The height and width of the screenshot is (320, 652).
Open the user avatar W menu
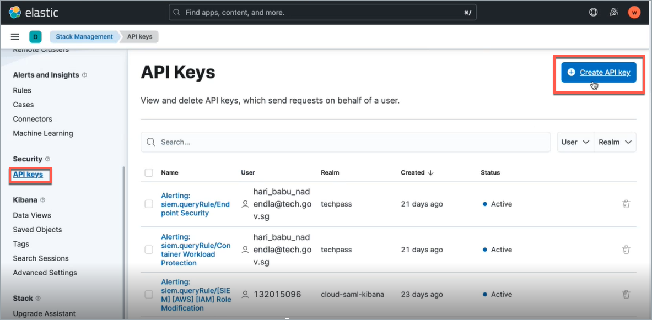[x=634, y=12]
